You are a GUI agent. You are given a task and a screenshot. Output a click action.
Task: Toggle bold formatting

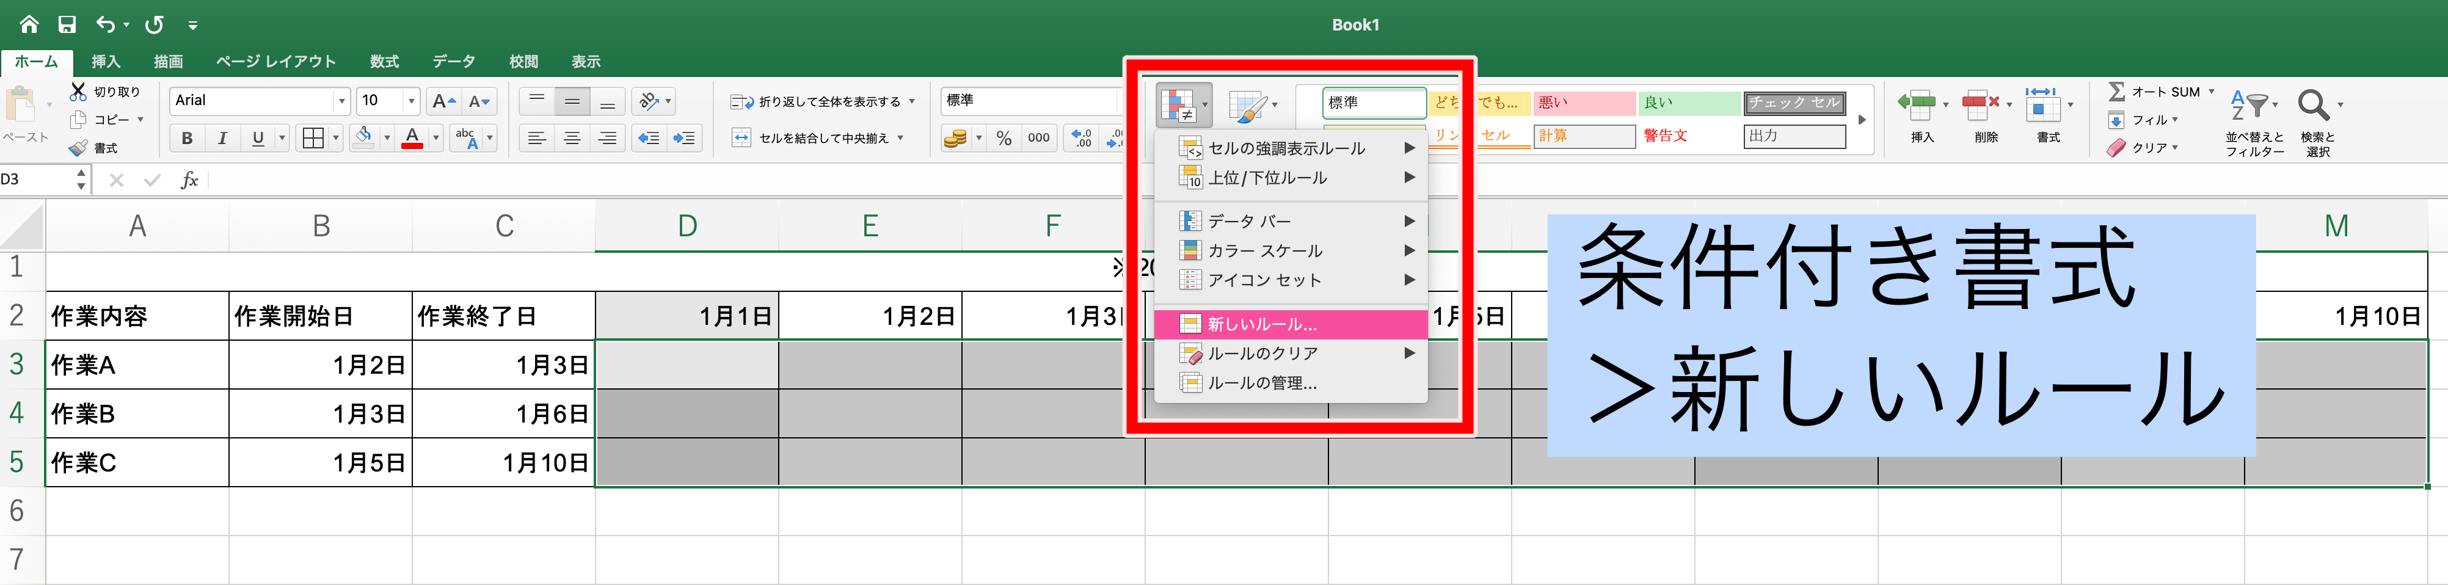click(x=188, y=139)
